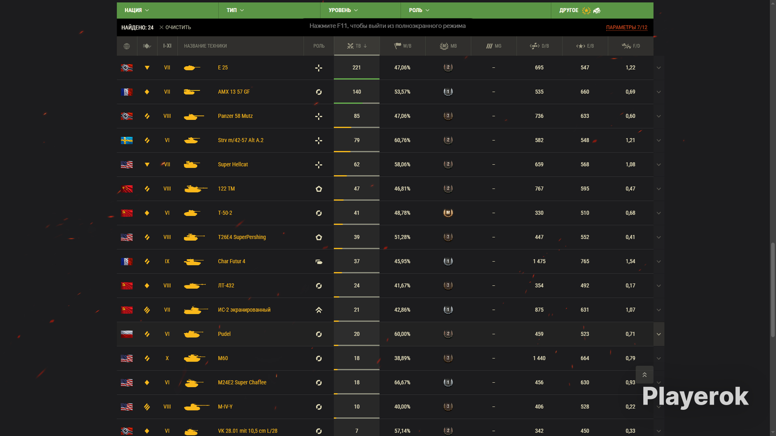Viewport: 776px width, 436px height.
Task: Sort by M/G column header
Action: (x=494, y=46)
